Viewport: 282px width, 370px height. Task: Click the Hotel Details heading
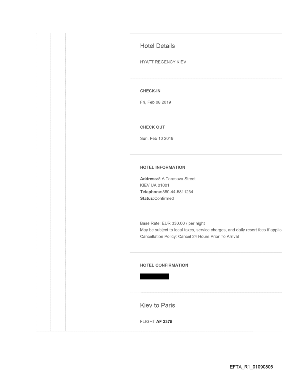point(157,46)
